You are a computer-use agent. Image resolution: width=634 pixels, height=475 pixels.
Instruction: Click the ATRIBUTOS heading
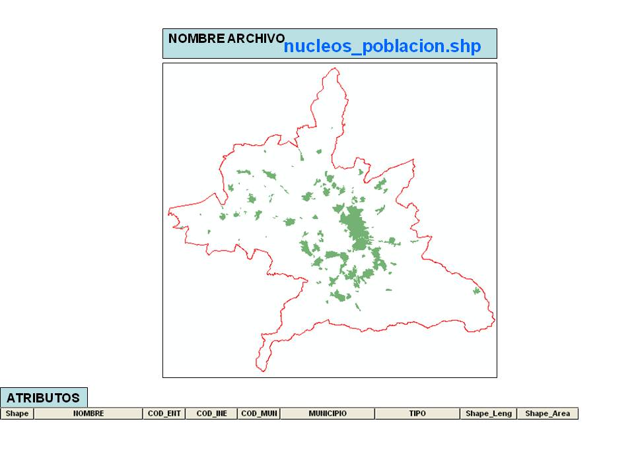[x=44, y=398]
